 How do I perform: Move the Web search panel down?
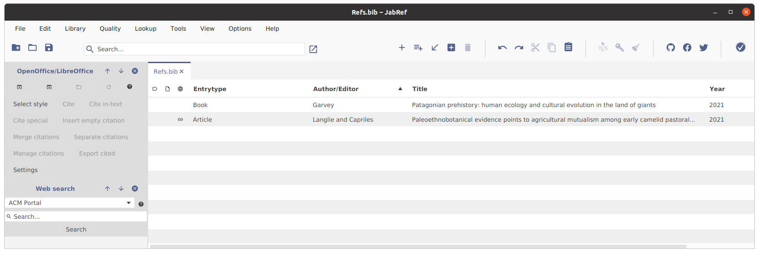click(121, 188)
